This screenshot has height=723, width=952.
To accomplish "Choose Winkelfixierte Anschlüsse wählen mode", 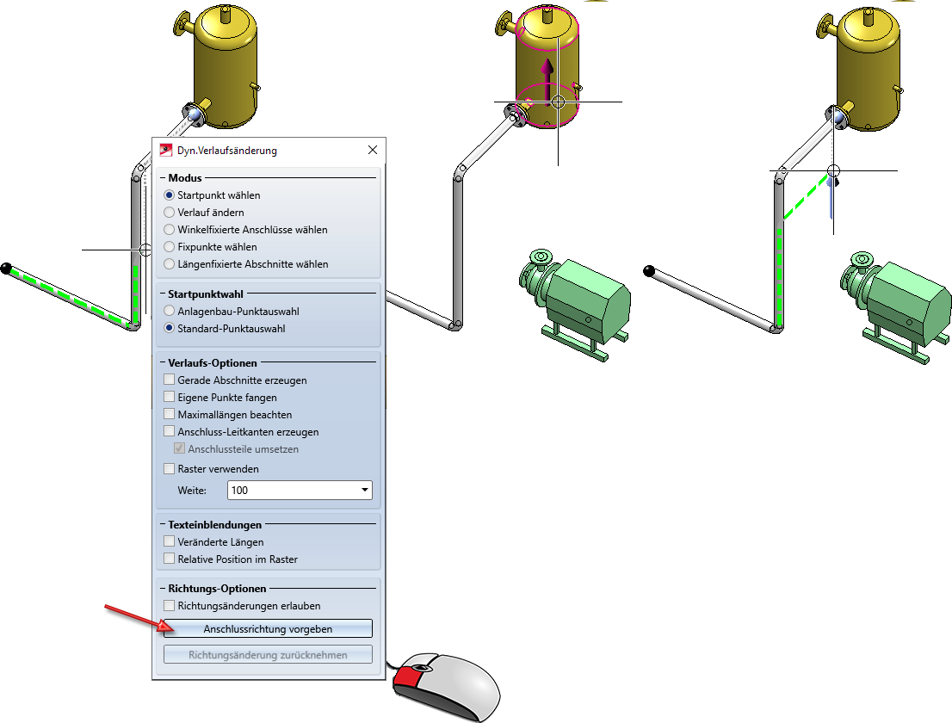I will [170, 230].
